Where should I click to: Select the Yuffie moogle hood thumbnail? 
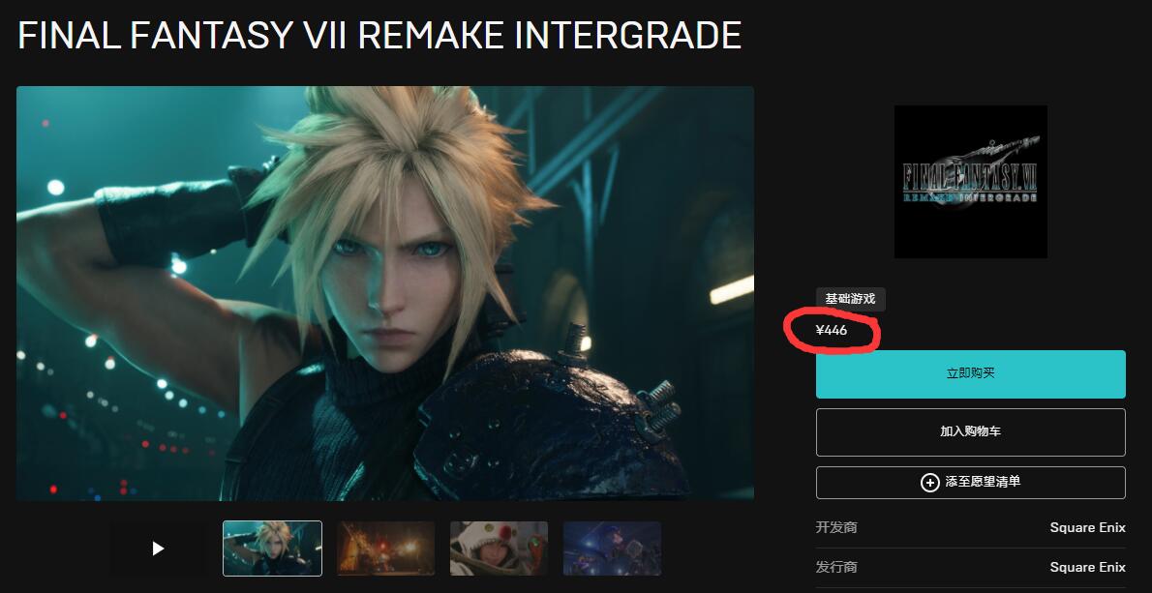pos(499,549)
